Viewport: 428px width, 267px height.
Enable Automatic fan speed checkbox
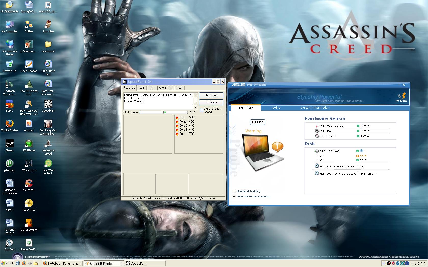coord(202,110)
